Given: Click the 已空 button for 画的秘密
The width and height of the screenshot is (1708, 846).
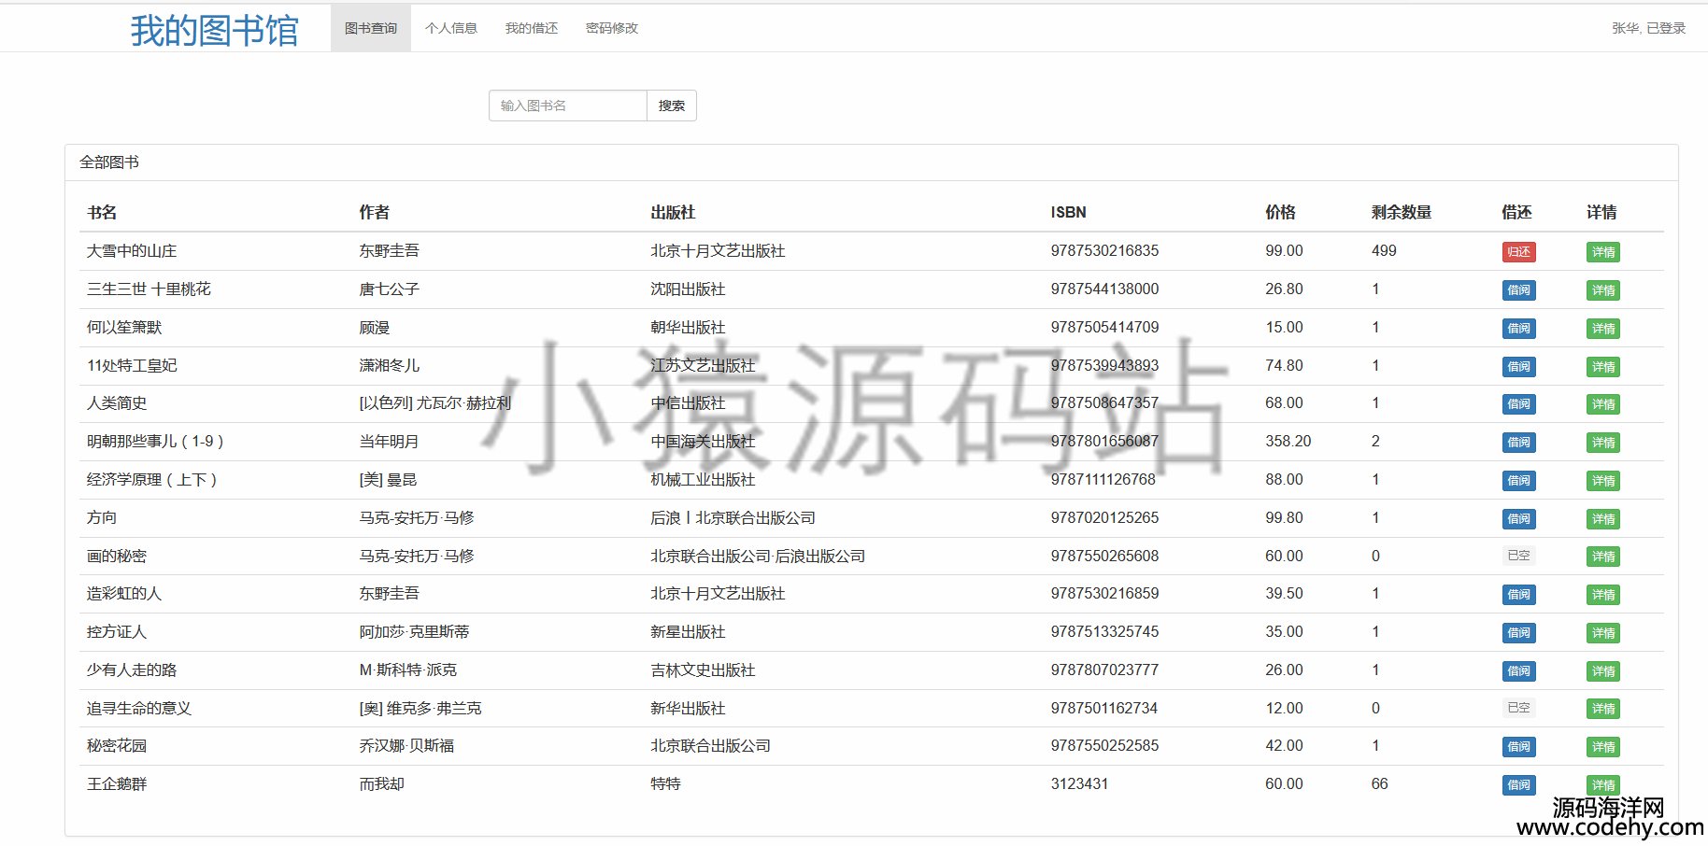Looking at the screenshot, I should click(1518, 556).
